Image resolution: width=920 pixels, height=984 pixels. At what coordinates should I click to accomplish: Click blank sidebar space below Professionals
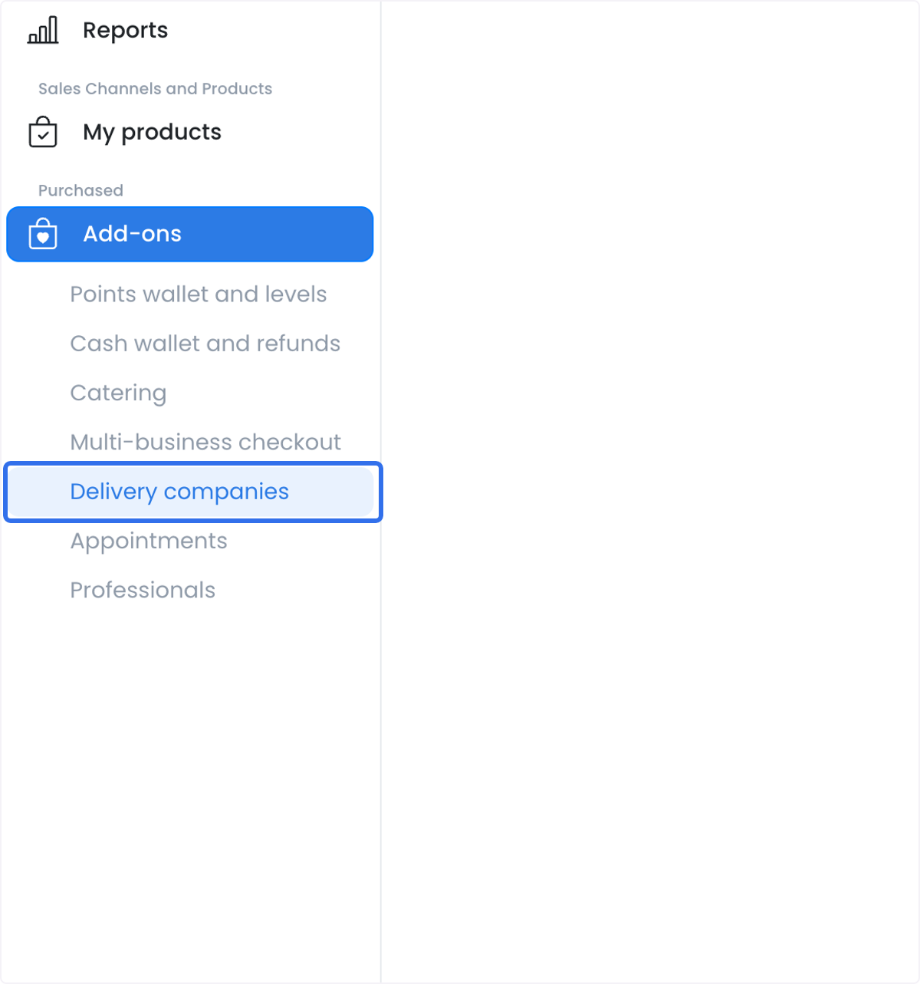tap(190, 790)
